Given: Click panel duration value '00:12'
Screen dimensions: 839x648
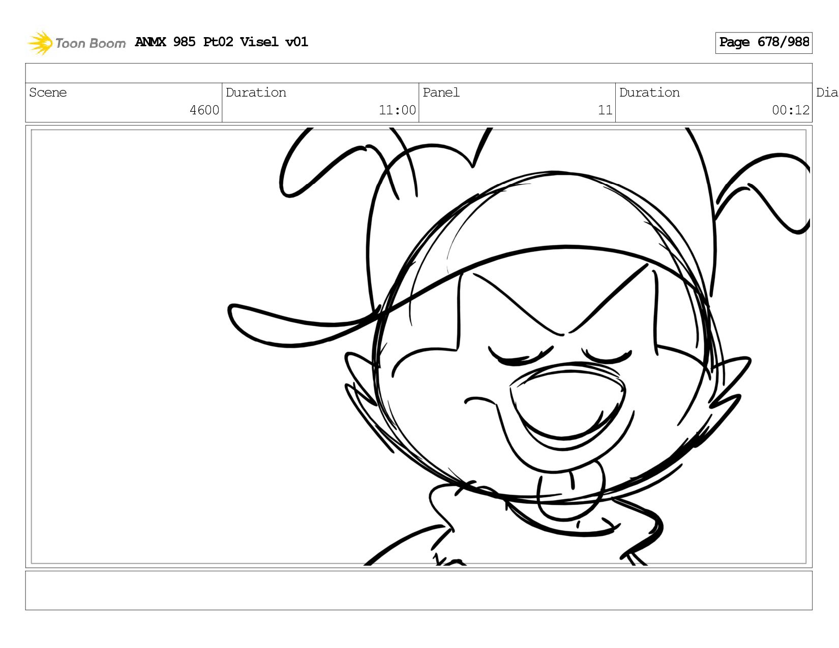Looking at the screenshot, I should (x=791, y=110).
